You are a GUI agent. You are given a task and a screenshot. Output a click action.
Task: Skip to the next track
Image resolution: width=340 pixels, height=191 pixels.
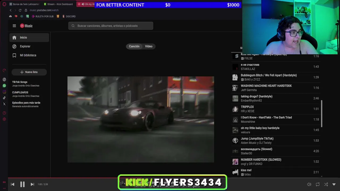32,184
